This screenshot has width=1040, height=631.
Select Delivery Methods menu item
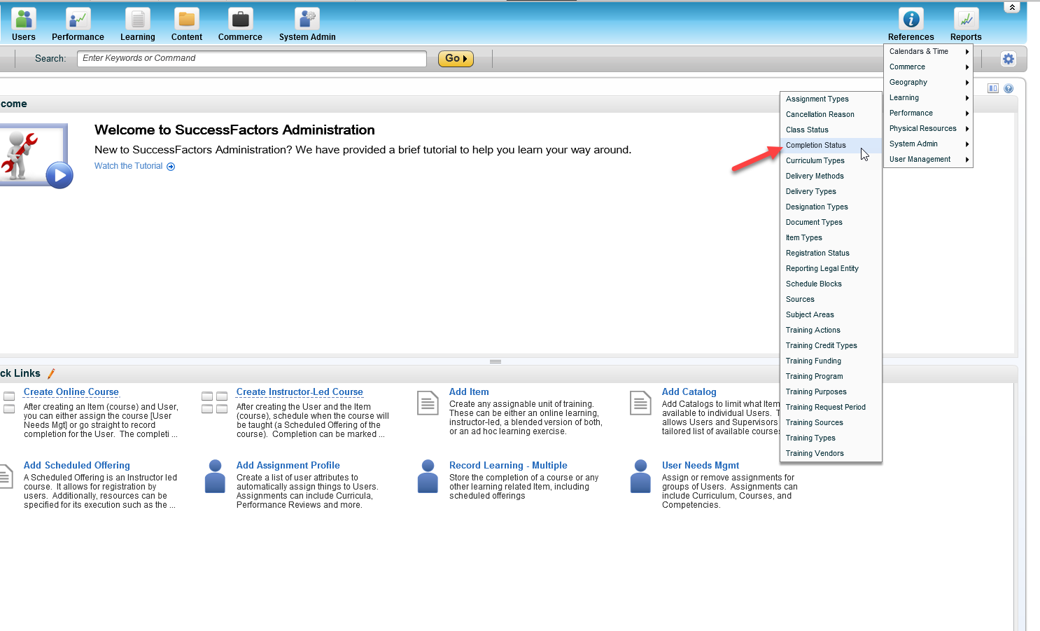[x=831, y=176]
